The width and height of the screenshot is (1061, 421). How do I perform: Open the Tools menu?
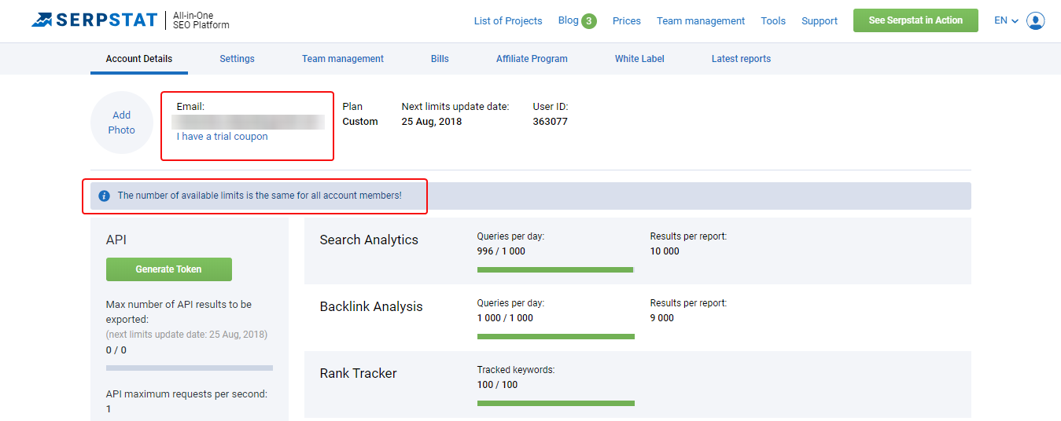[x=773, y=21]
